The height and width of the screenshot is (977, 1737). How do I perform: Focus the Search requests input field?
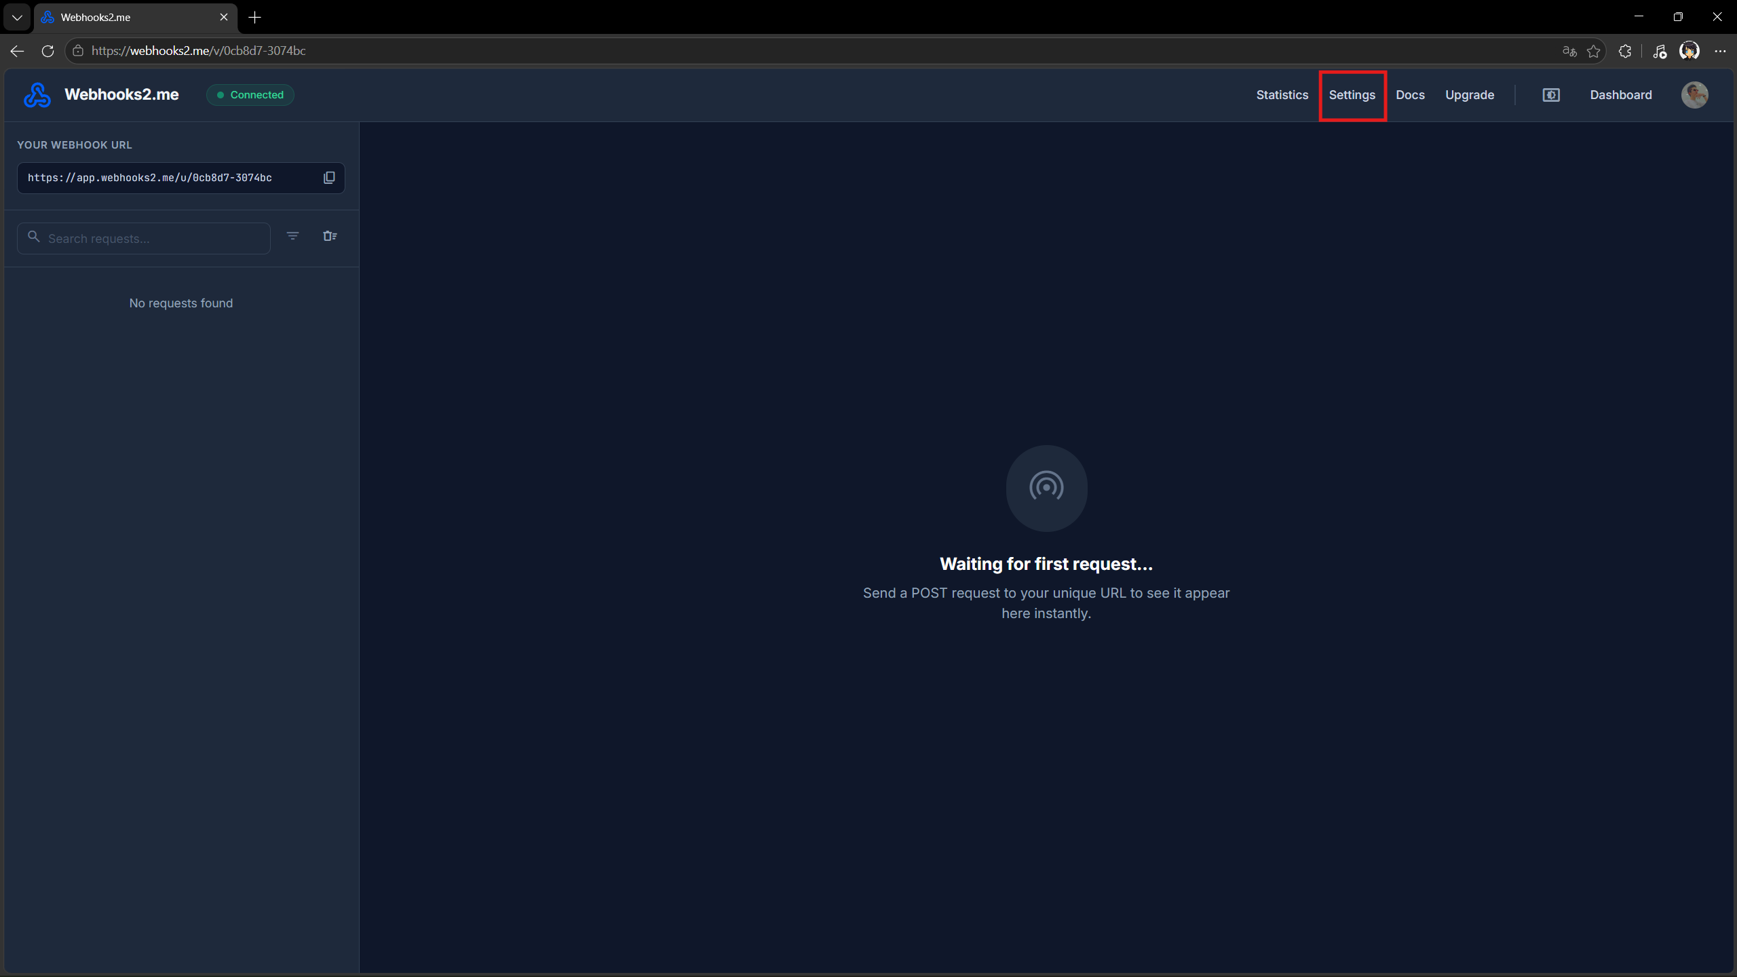(144, 238)
